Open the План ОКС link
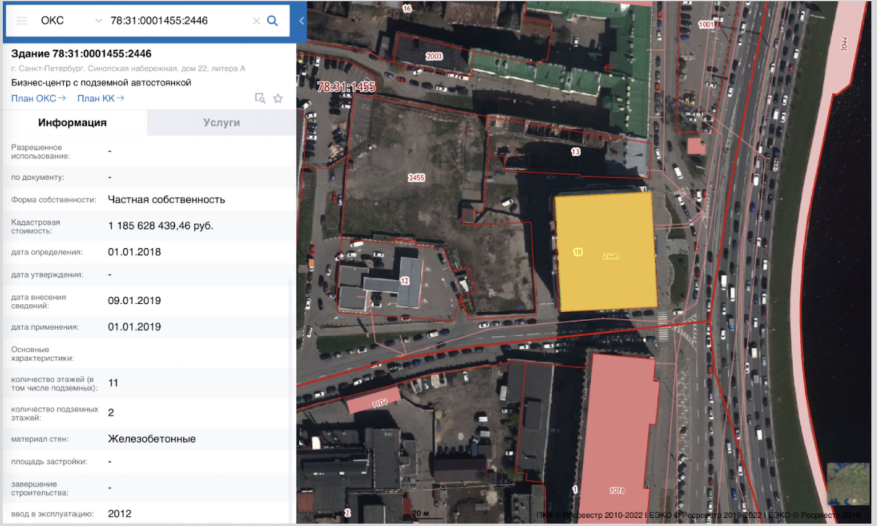 pyautogui.click(x=38, y=98)
